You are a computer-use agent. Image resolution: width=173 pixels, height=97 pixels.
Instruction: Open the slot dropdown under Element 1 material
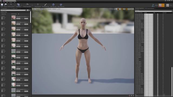(x=18, y=24)
